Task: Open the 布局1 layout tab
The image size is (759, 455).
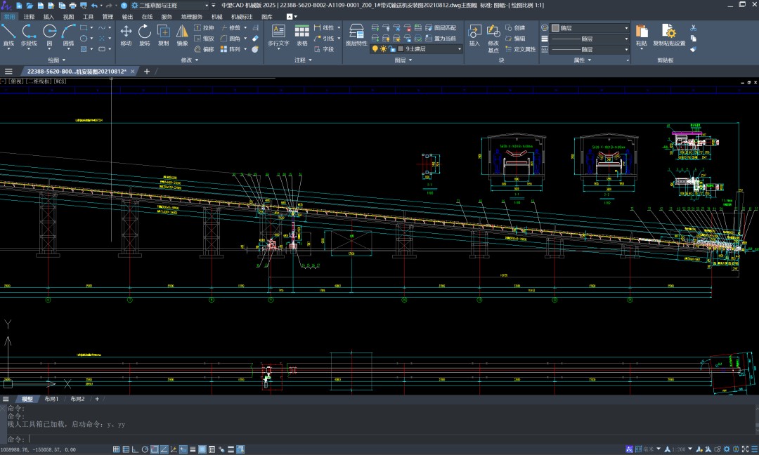Action: pos(51,399)
